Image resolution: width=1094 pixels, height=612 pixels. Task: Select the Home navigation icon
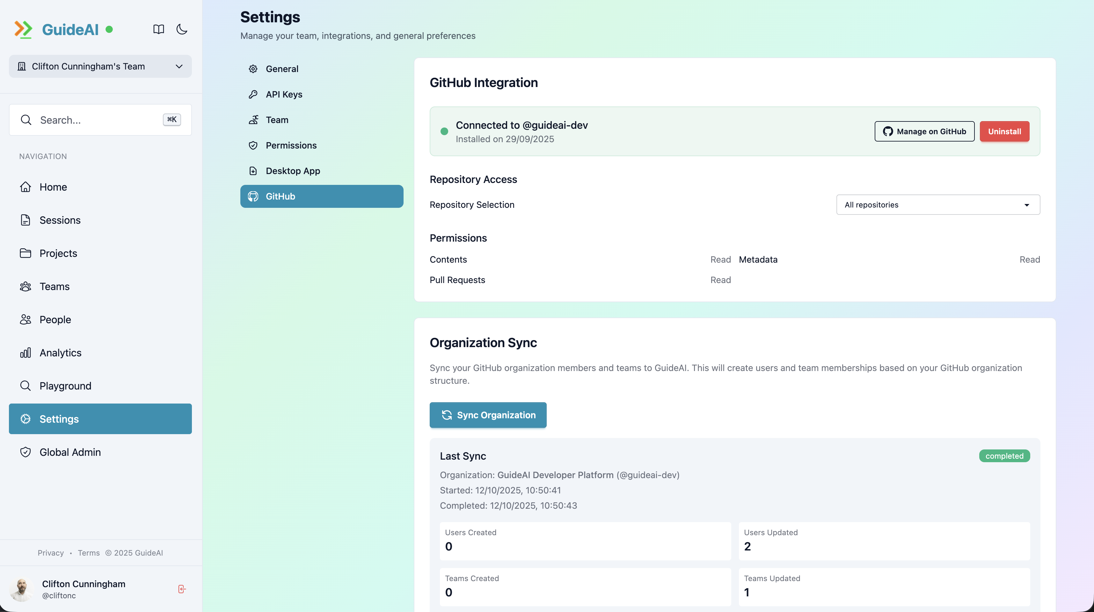click(x=26, y=187)
